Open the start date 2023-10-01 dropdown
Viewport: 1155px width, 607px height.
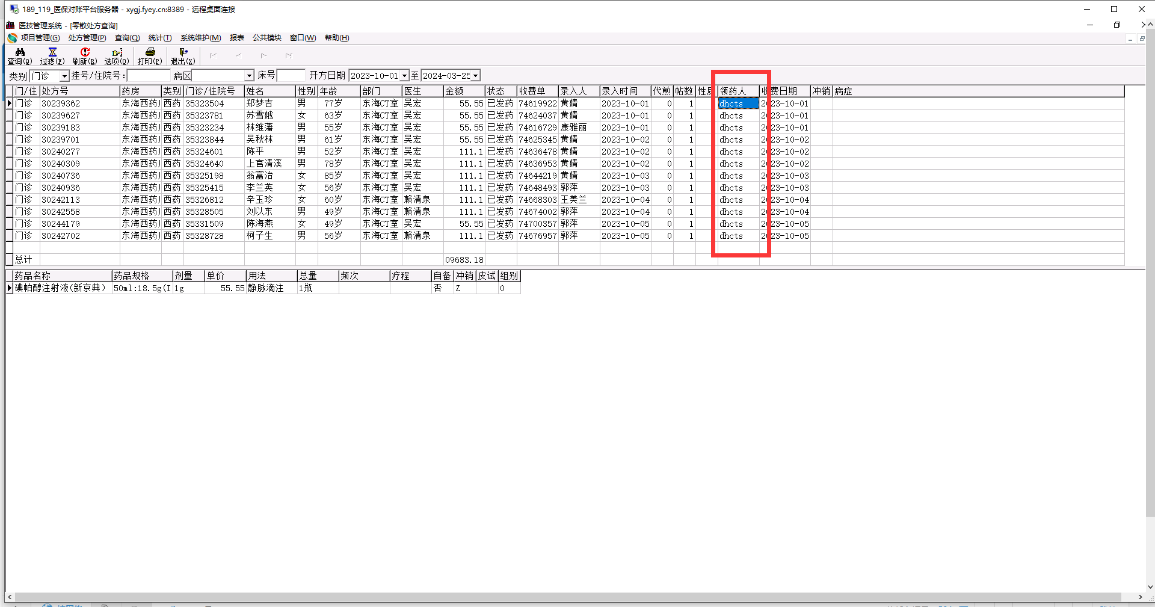click(x=404, y=76)
